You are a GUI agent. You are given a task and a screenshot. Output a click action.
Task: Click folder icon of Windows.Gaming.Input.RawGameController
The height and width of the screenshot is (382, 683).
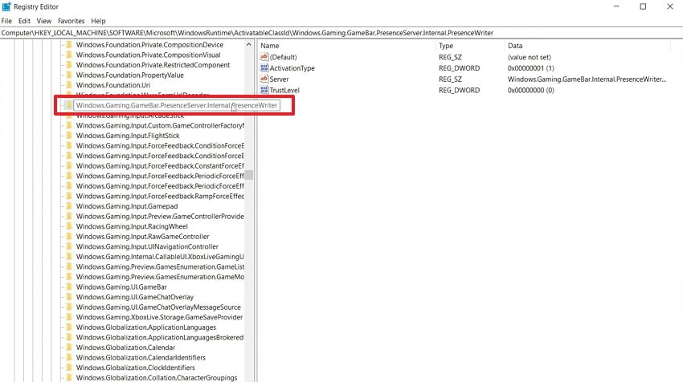[69, 236]
